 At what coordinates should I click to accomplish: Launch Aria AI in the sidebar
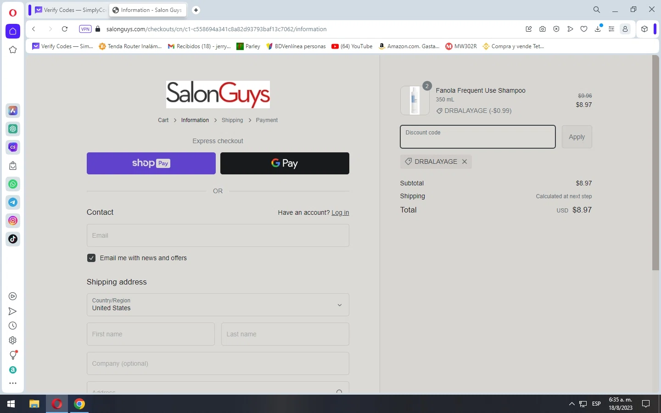[x=13, y=111]
